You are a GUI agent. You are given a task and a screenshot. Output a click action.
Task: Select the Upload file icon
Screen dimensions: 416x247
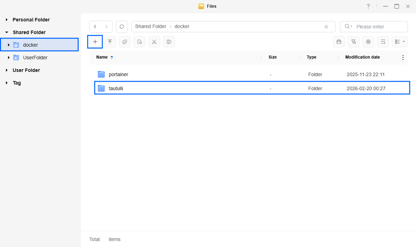click(x=110, y=41)
